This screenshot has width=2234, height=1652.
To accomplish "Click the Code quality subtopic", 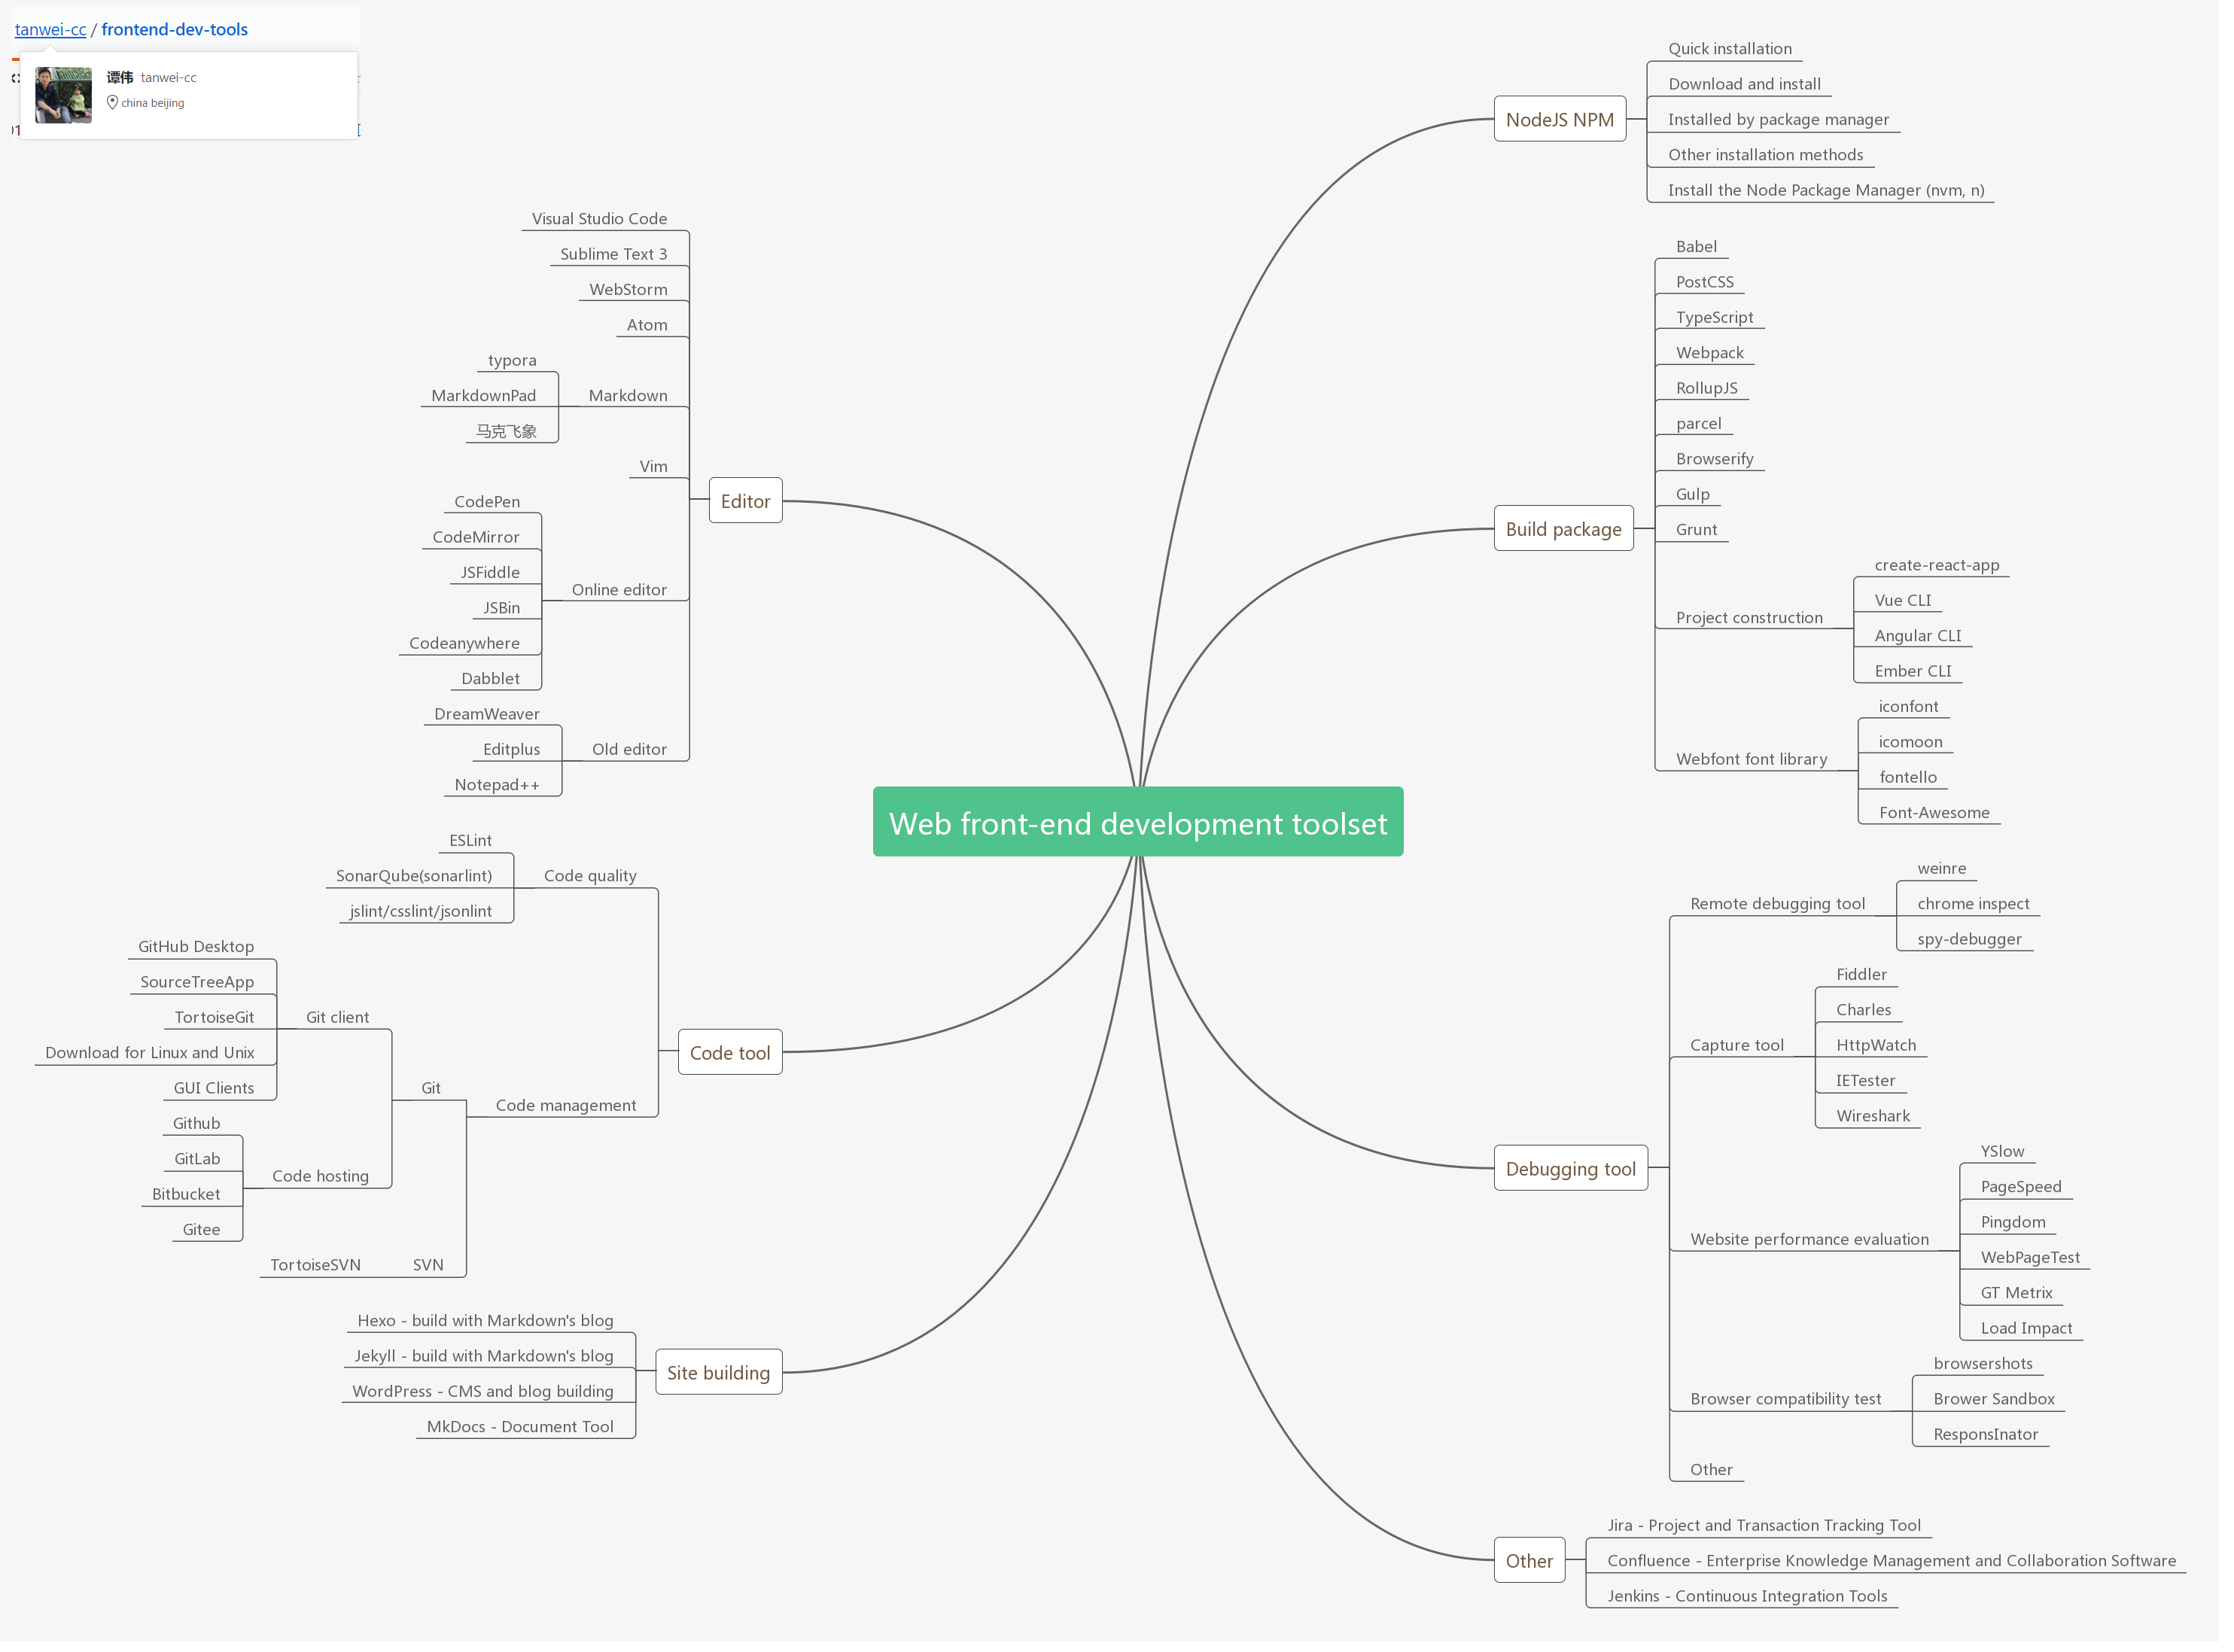I will tap(594, 881).
